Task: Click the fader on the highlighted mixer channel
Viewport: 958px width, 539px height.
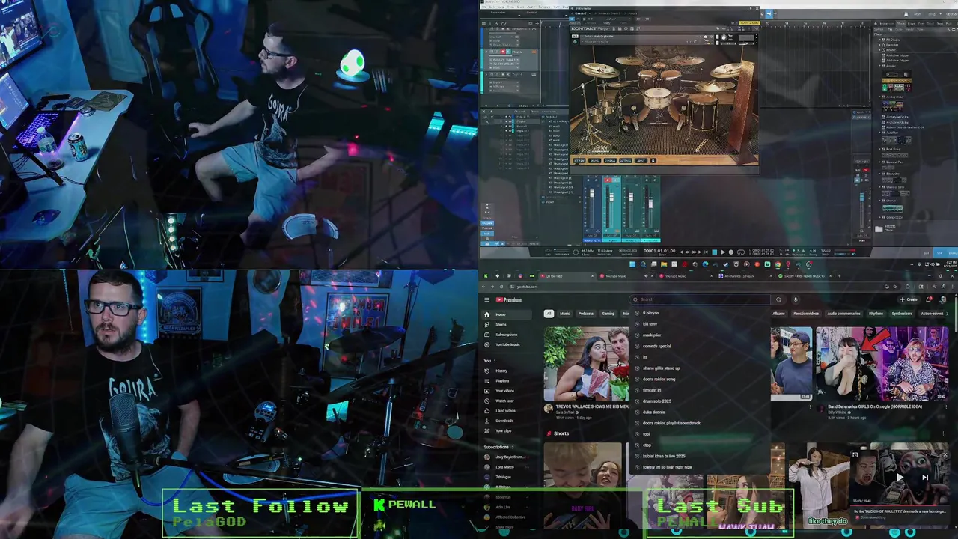Action: (x=611, y=196)
